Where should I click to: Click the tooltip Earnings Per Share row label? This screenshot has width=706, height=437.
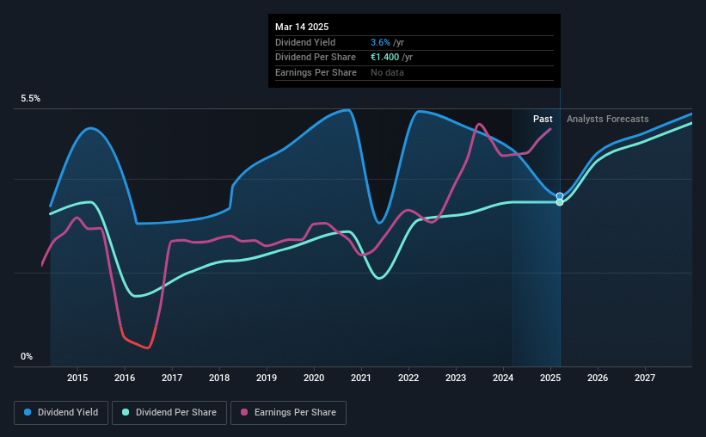(x=316, y=72)
